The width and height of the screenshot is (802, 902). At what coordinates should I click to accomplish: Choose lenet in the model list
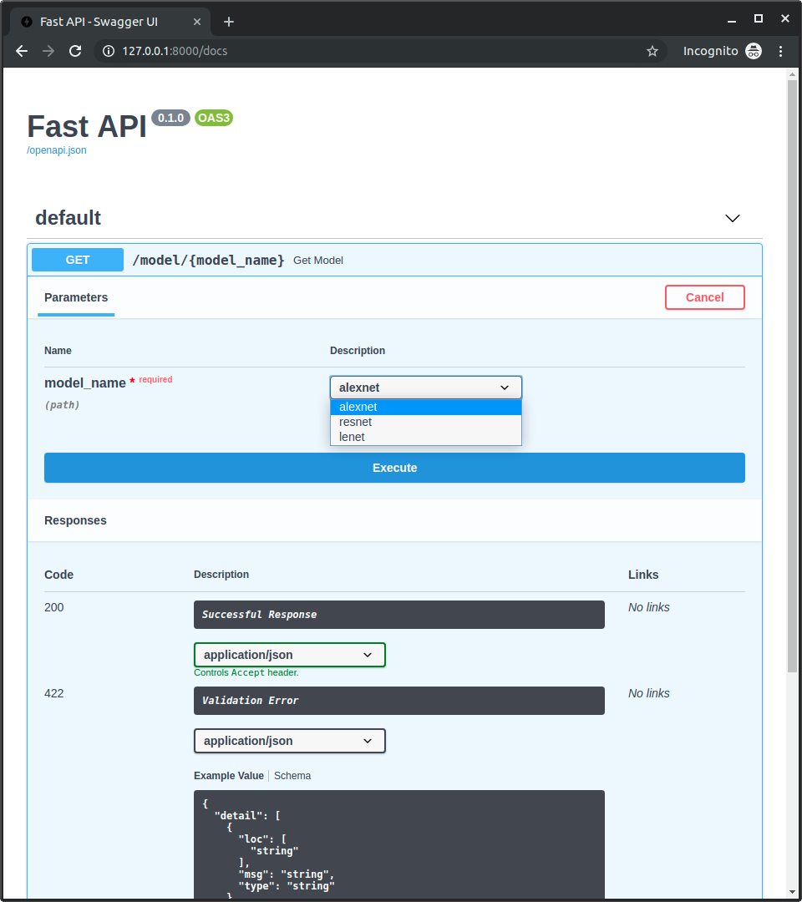coord(352,437)
